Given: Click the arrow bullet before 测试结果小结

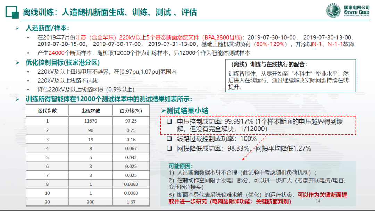Looking at the screenshot, I should (x=163, y=111).
